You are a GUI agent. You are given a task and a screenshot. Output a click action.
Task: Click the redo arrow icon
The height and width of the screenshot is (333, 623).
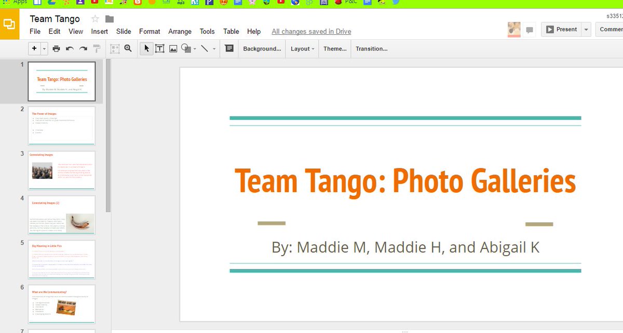(83, 49)
